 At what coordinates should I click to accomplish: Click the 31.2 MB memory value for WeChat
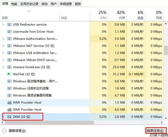pos(119,74)
